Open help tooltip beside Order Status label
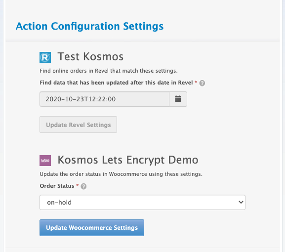Screen dimensions: 285x252 click(x=83, y=186)
